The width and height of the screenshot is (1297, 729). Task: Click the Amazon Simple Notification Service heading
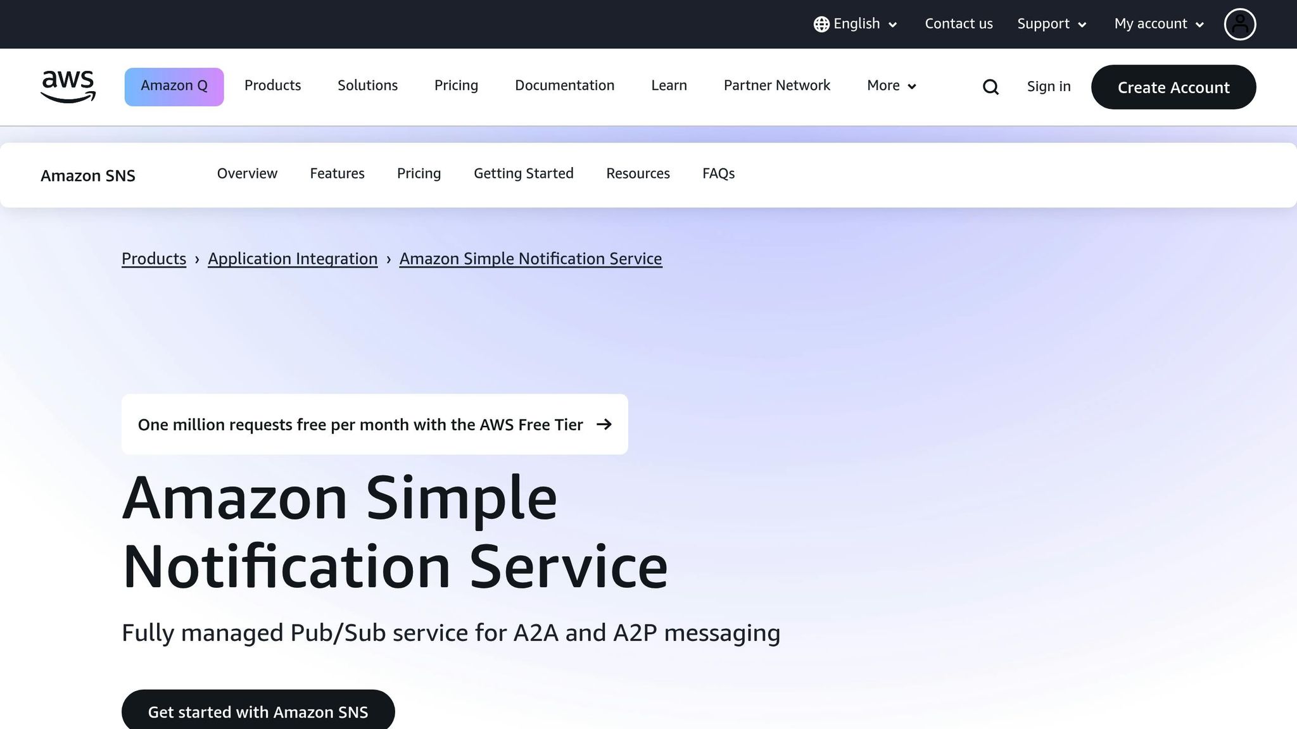pos(395,532)
